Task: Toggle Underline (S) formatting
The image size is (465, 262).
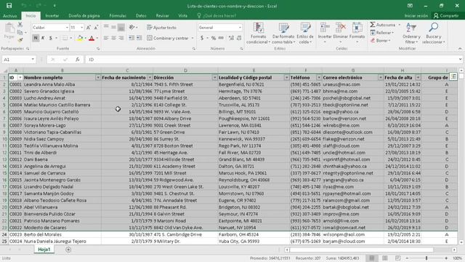Action: 50,38
